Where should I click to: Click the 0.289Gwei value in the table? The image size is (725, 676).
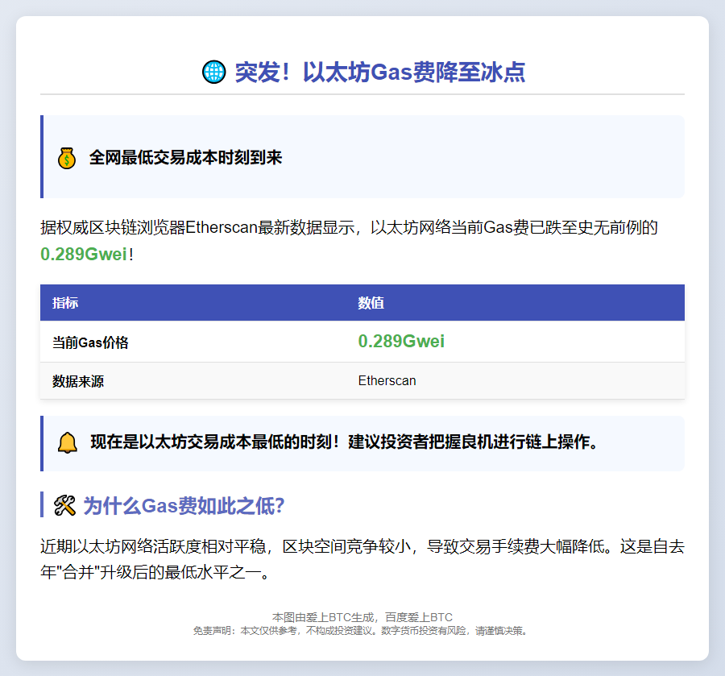point(401,342)
